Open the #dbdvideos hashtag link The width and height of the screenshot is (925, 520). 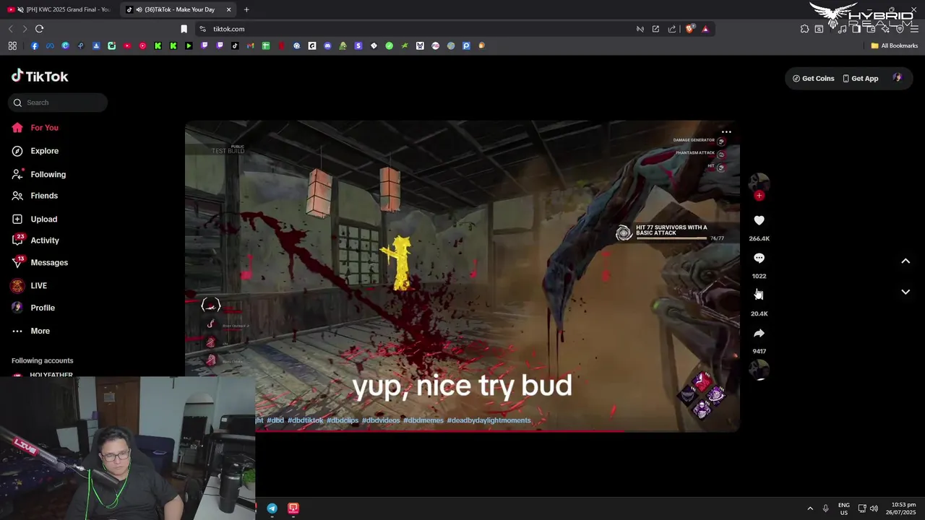tap(381, 420)
